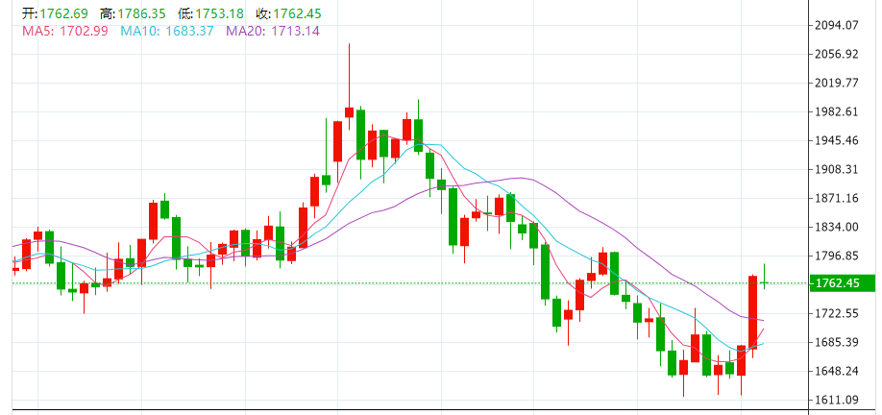The image size is (882, 415).
Task: Click the 2019.77 price axis label
Action: coord(837,83)
